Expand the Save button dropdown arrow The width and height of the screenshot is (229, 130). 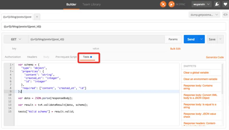point(220,39)
